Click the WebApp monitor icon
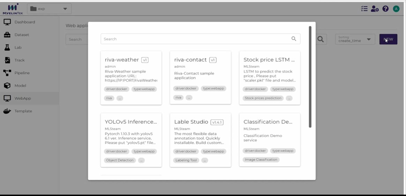 7,98
